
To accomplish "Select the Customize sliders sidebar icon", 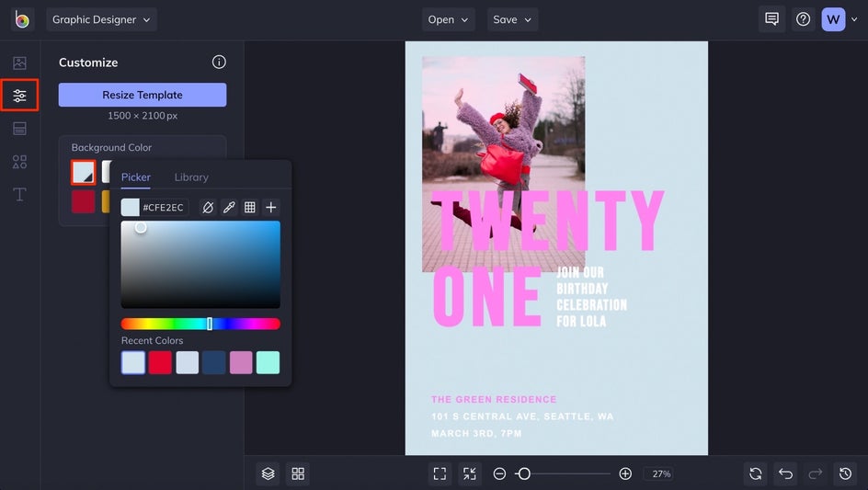I will click(x=19, y=96).
